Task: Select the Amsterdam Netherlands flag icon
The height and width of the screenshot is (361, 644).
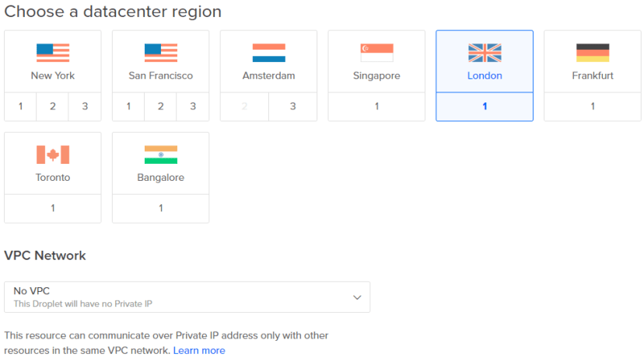Action: tap(268, 53)
